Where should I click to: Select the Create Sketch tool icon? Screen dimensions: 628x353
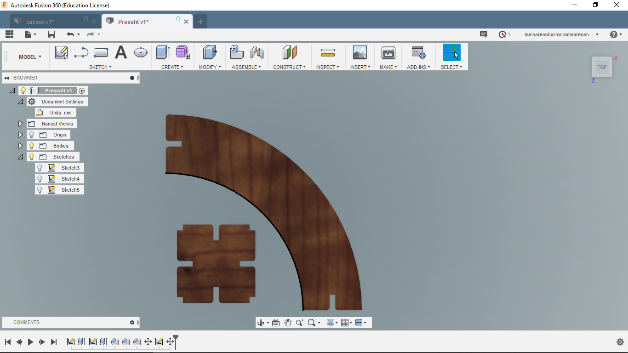tap(62, 52)
